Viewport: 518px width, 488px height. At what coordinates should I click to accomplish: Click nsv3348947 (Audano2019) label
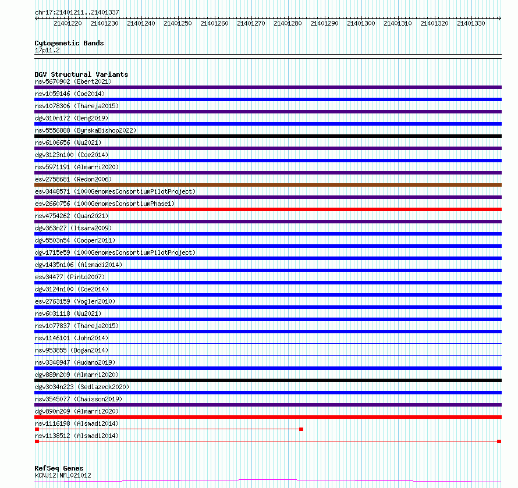point(75,362)
